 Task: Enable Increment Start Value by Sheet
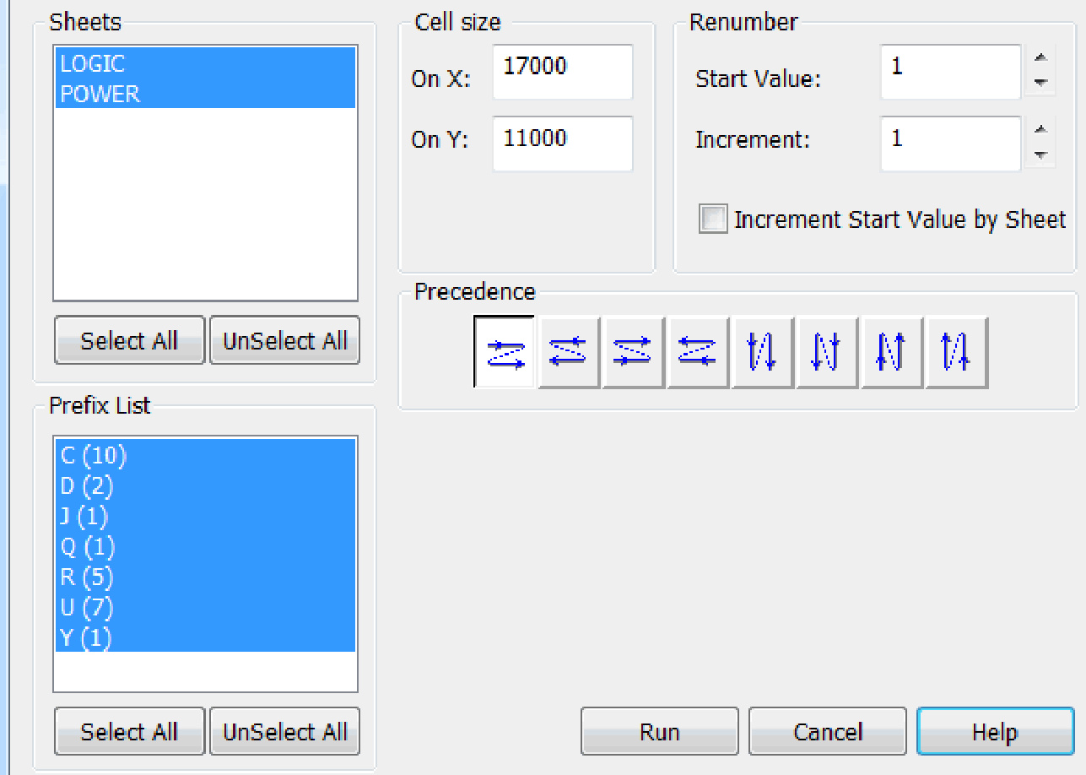tap(713, 219)
